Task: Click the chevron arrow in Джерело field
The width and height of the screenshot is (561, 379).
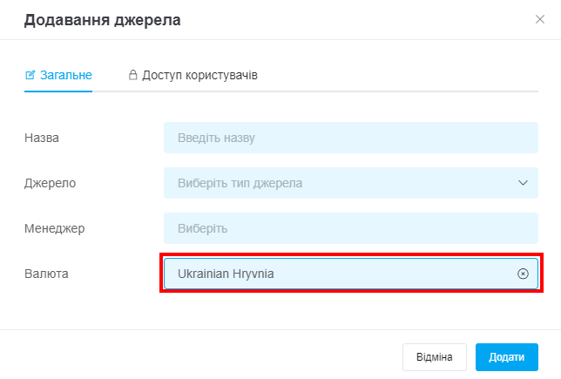Action: (x=523, y=183)
